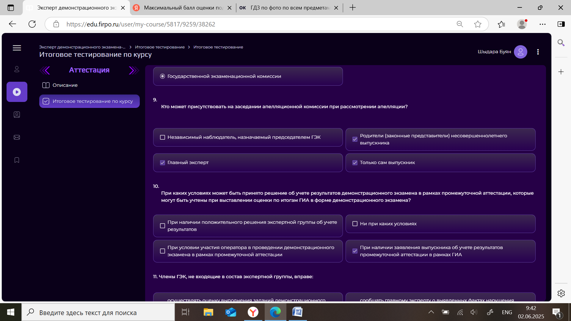This screenshot has height=321, width=571.
Task: Select the play course icon in sidebar
Action: click(x=17, y=92)
